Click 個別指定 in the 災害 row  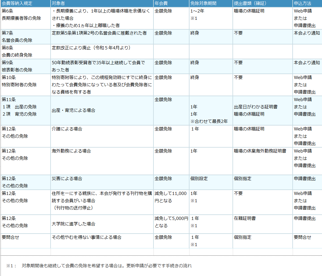pyautogui.click(x=243, y=178)
